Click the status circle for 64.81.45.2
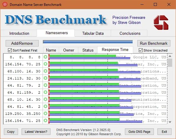Viewport: 176px width, 139px height. (45, 106)
